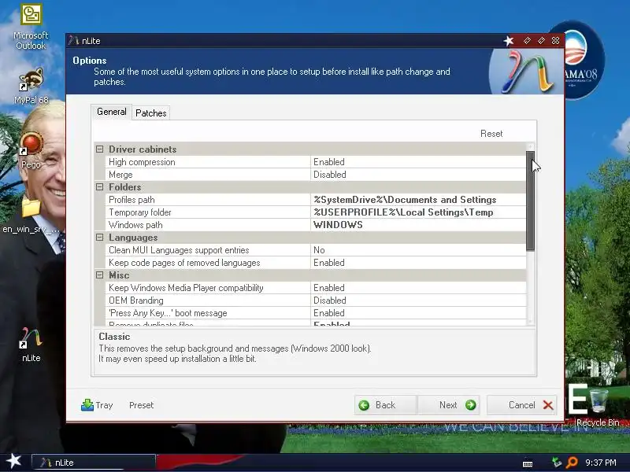Select the High compression row label

[x=142, y=162]
